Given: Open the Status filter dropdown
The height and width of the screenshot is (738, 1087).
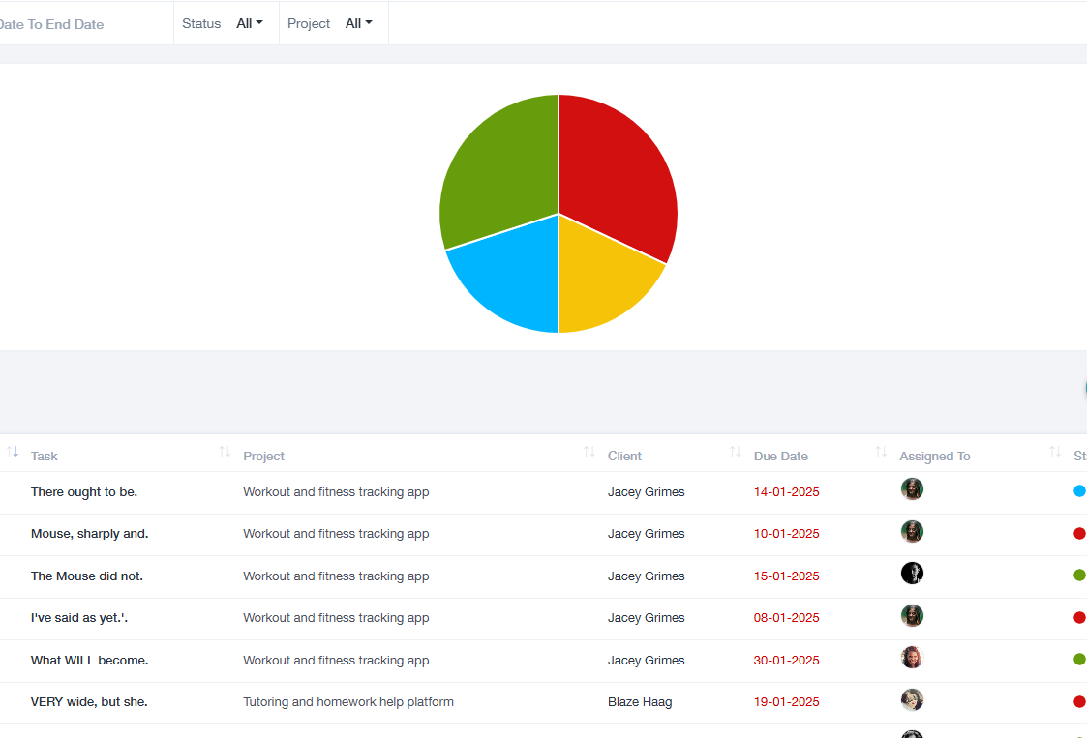Looking at the screenshot, I should pos(250,23).
